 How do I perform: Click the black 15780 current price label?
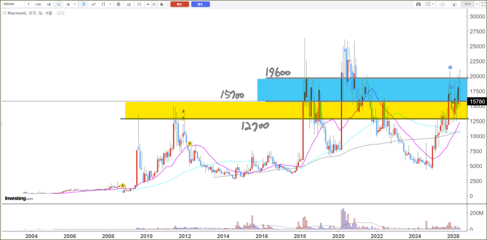(477, 101)
